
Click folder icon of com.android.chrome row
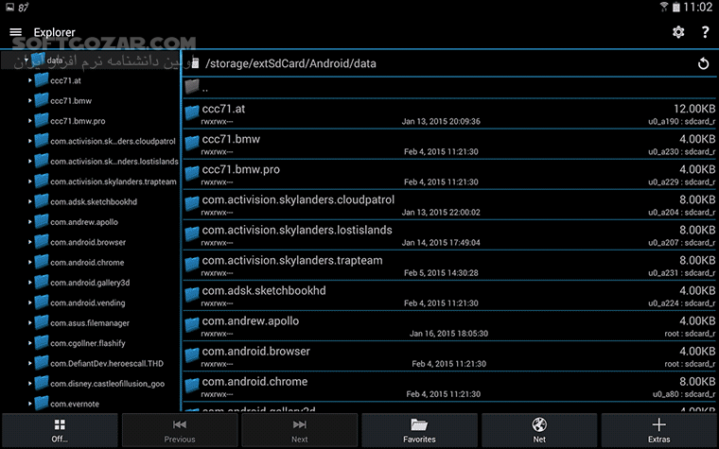[192, 385]
